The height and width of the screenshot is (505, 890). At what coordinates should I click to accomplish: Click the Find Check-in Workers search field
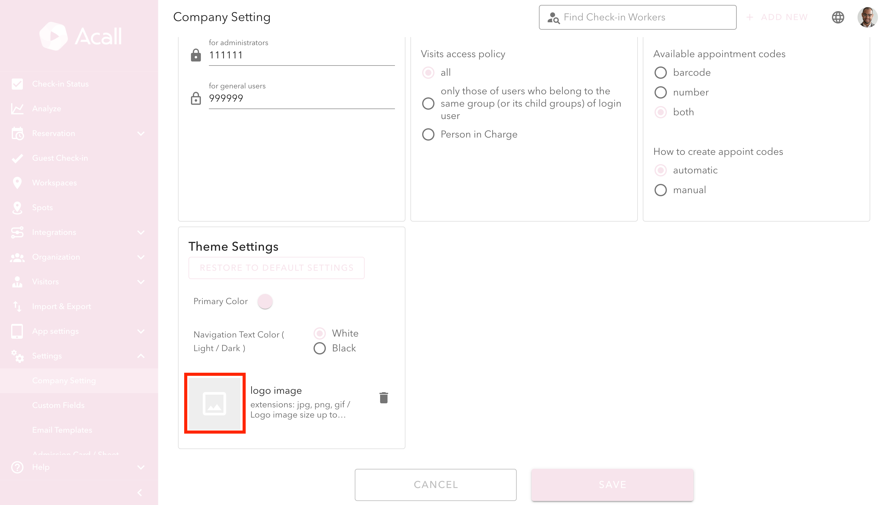(637, 17)
